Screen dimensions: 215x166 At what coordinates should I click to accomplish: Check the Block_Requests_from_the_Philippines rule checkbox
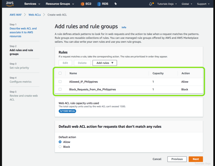60,89
